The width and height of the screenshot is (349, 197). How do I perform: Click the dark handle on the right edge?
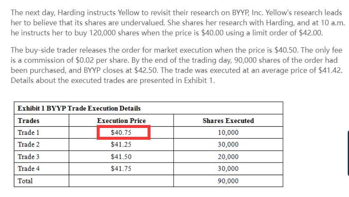pos(348,152)
